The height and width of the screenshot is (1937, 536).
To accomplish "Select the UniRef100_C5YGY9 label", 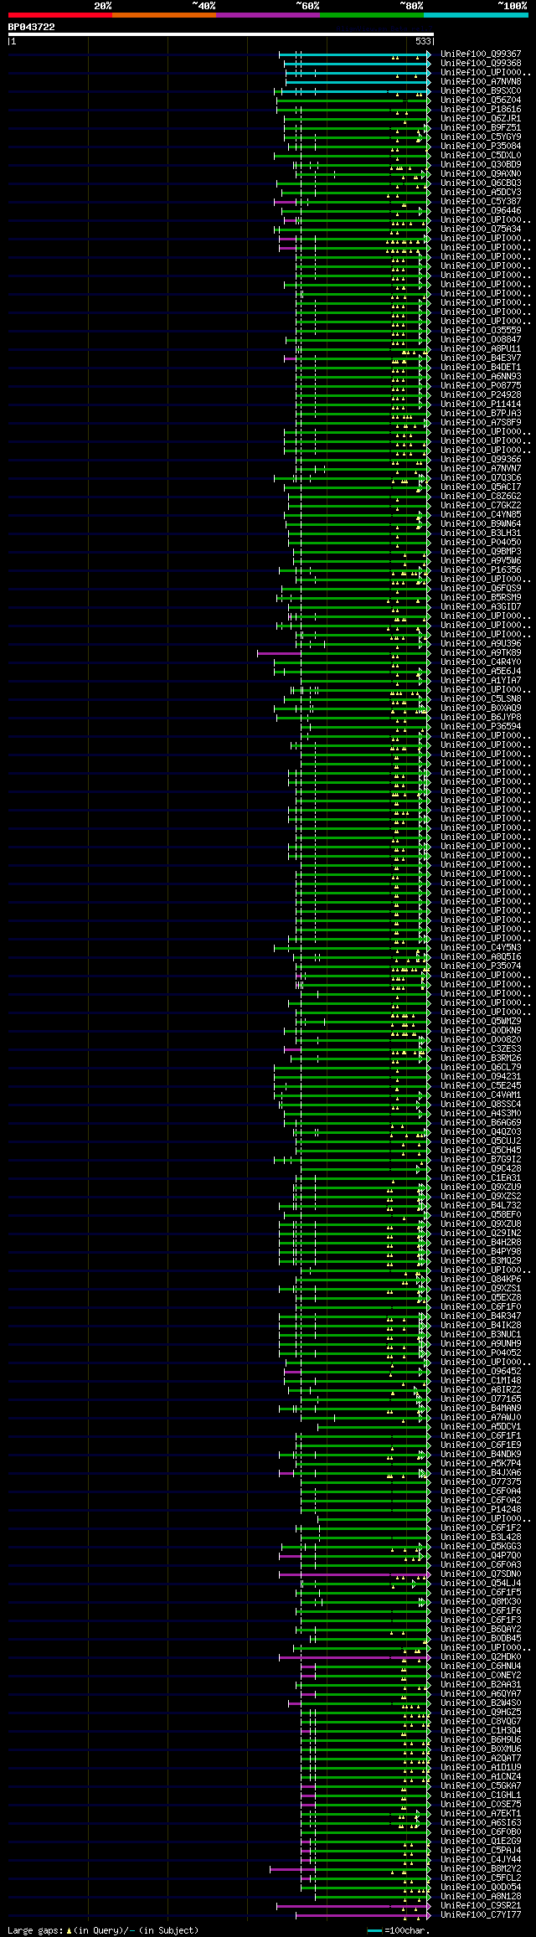I will 481,137.
